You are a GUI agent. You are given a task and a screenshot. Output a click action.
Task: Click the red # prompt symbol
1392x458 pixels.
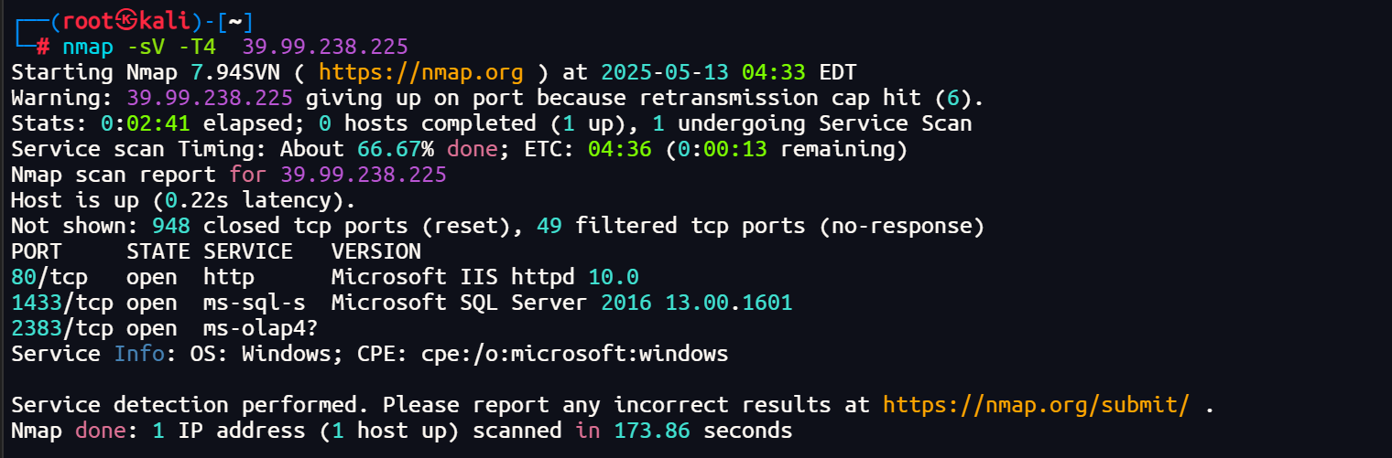coord(43,47)
